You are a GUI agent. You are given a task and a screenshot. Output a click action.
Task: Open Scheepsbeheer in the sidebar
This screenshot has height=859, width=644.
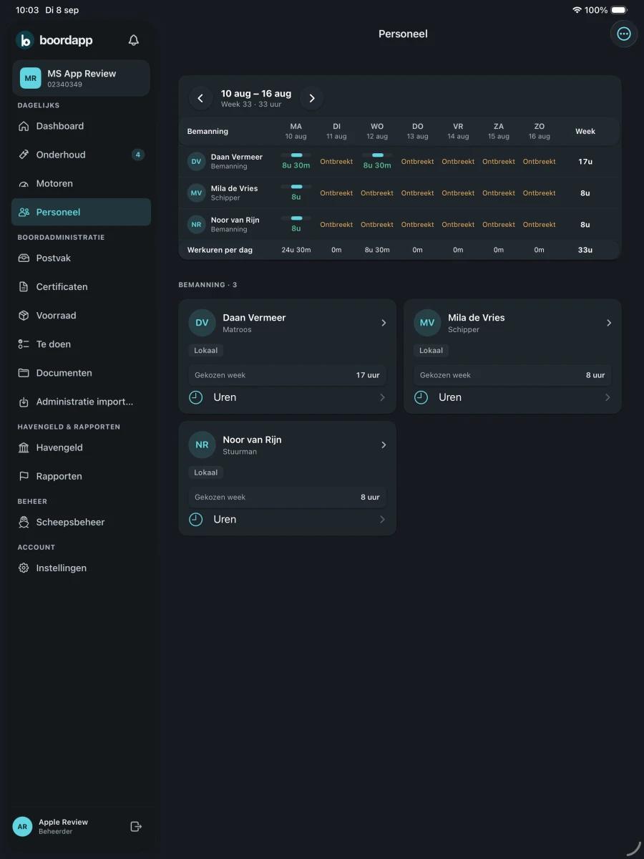(x=81, y=522)
